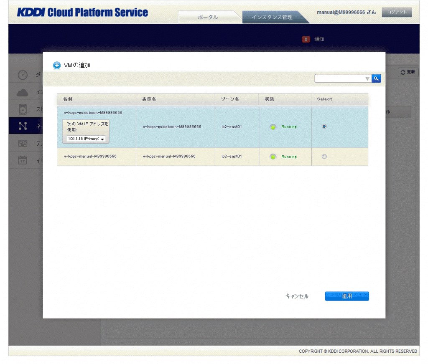Click the Select column header
This screenshot has width=428, height=364.
tap(339, 99)
